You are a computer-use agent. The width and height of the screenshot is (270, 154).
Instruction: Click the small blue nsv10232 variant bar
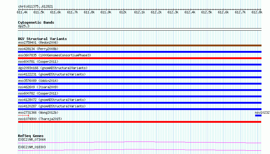pyautogui.click(x=258, y=115)
